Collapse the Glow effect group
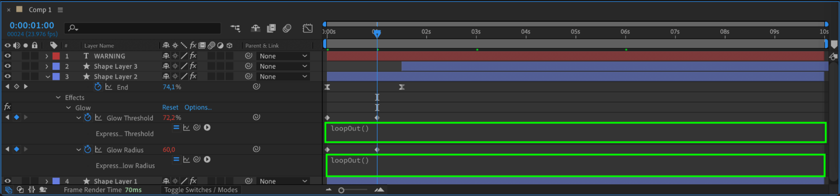Viewport: 840px width, 196px height. 68,108
